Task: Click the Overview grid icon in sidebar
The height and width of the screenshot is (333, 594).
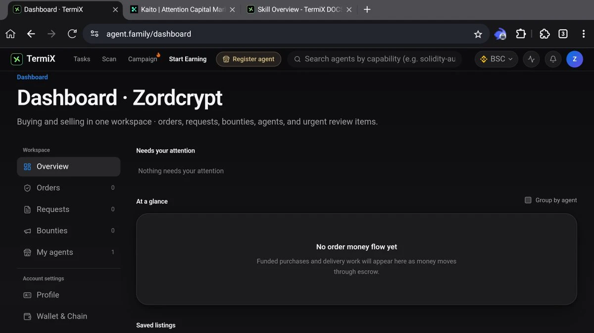Action: [x=27, y=167]
